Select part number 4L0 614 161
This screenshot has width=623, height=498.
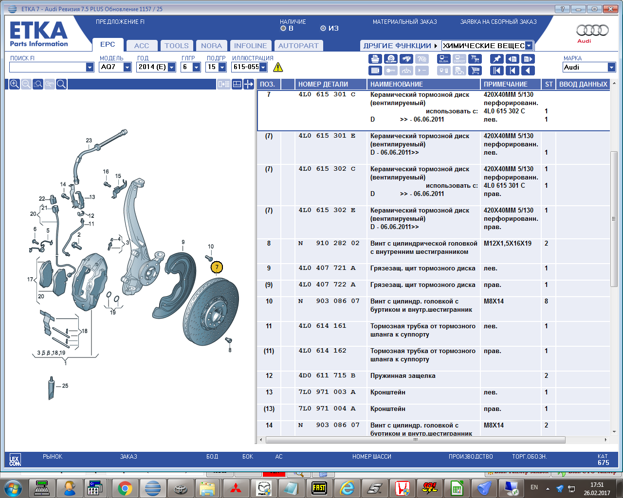(323, 326)
